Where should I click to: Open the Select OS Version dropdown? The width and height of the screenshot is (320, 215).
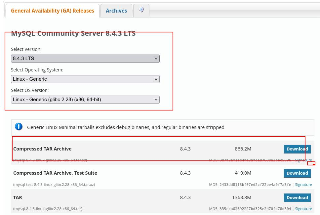point(85,100)
